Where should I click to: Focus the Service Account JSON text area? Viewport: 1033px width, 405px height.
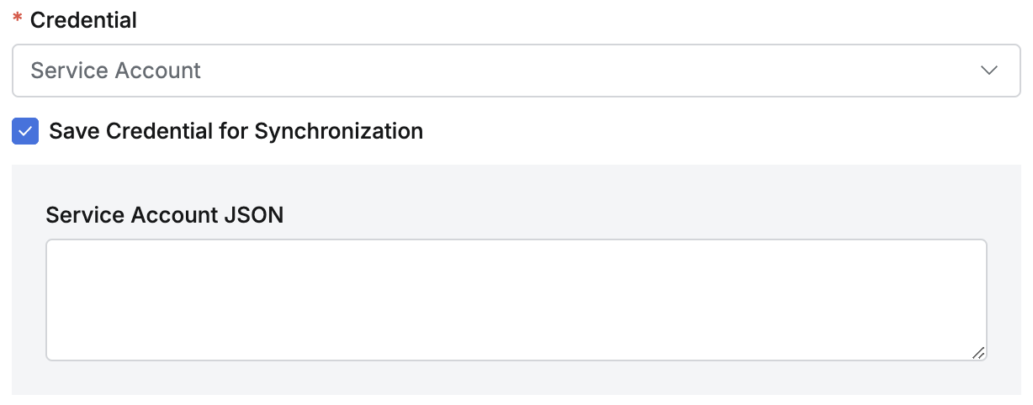pyautogui.click(x=516, y=300)
